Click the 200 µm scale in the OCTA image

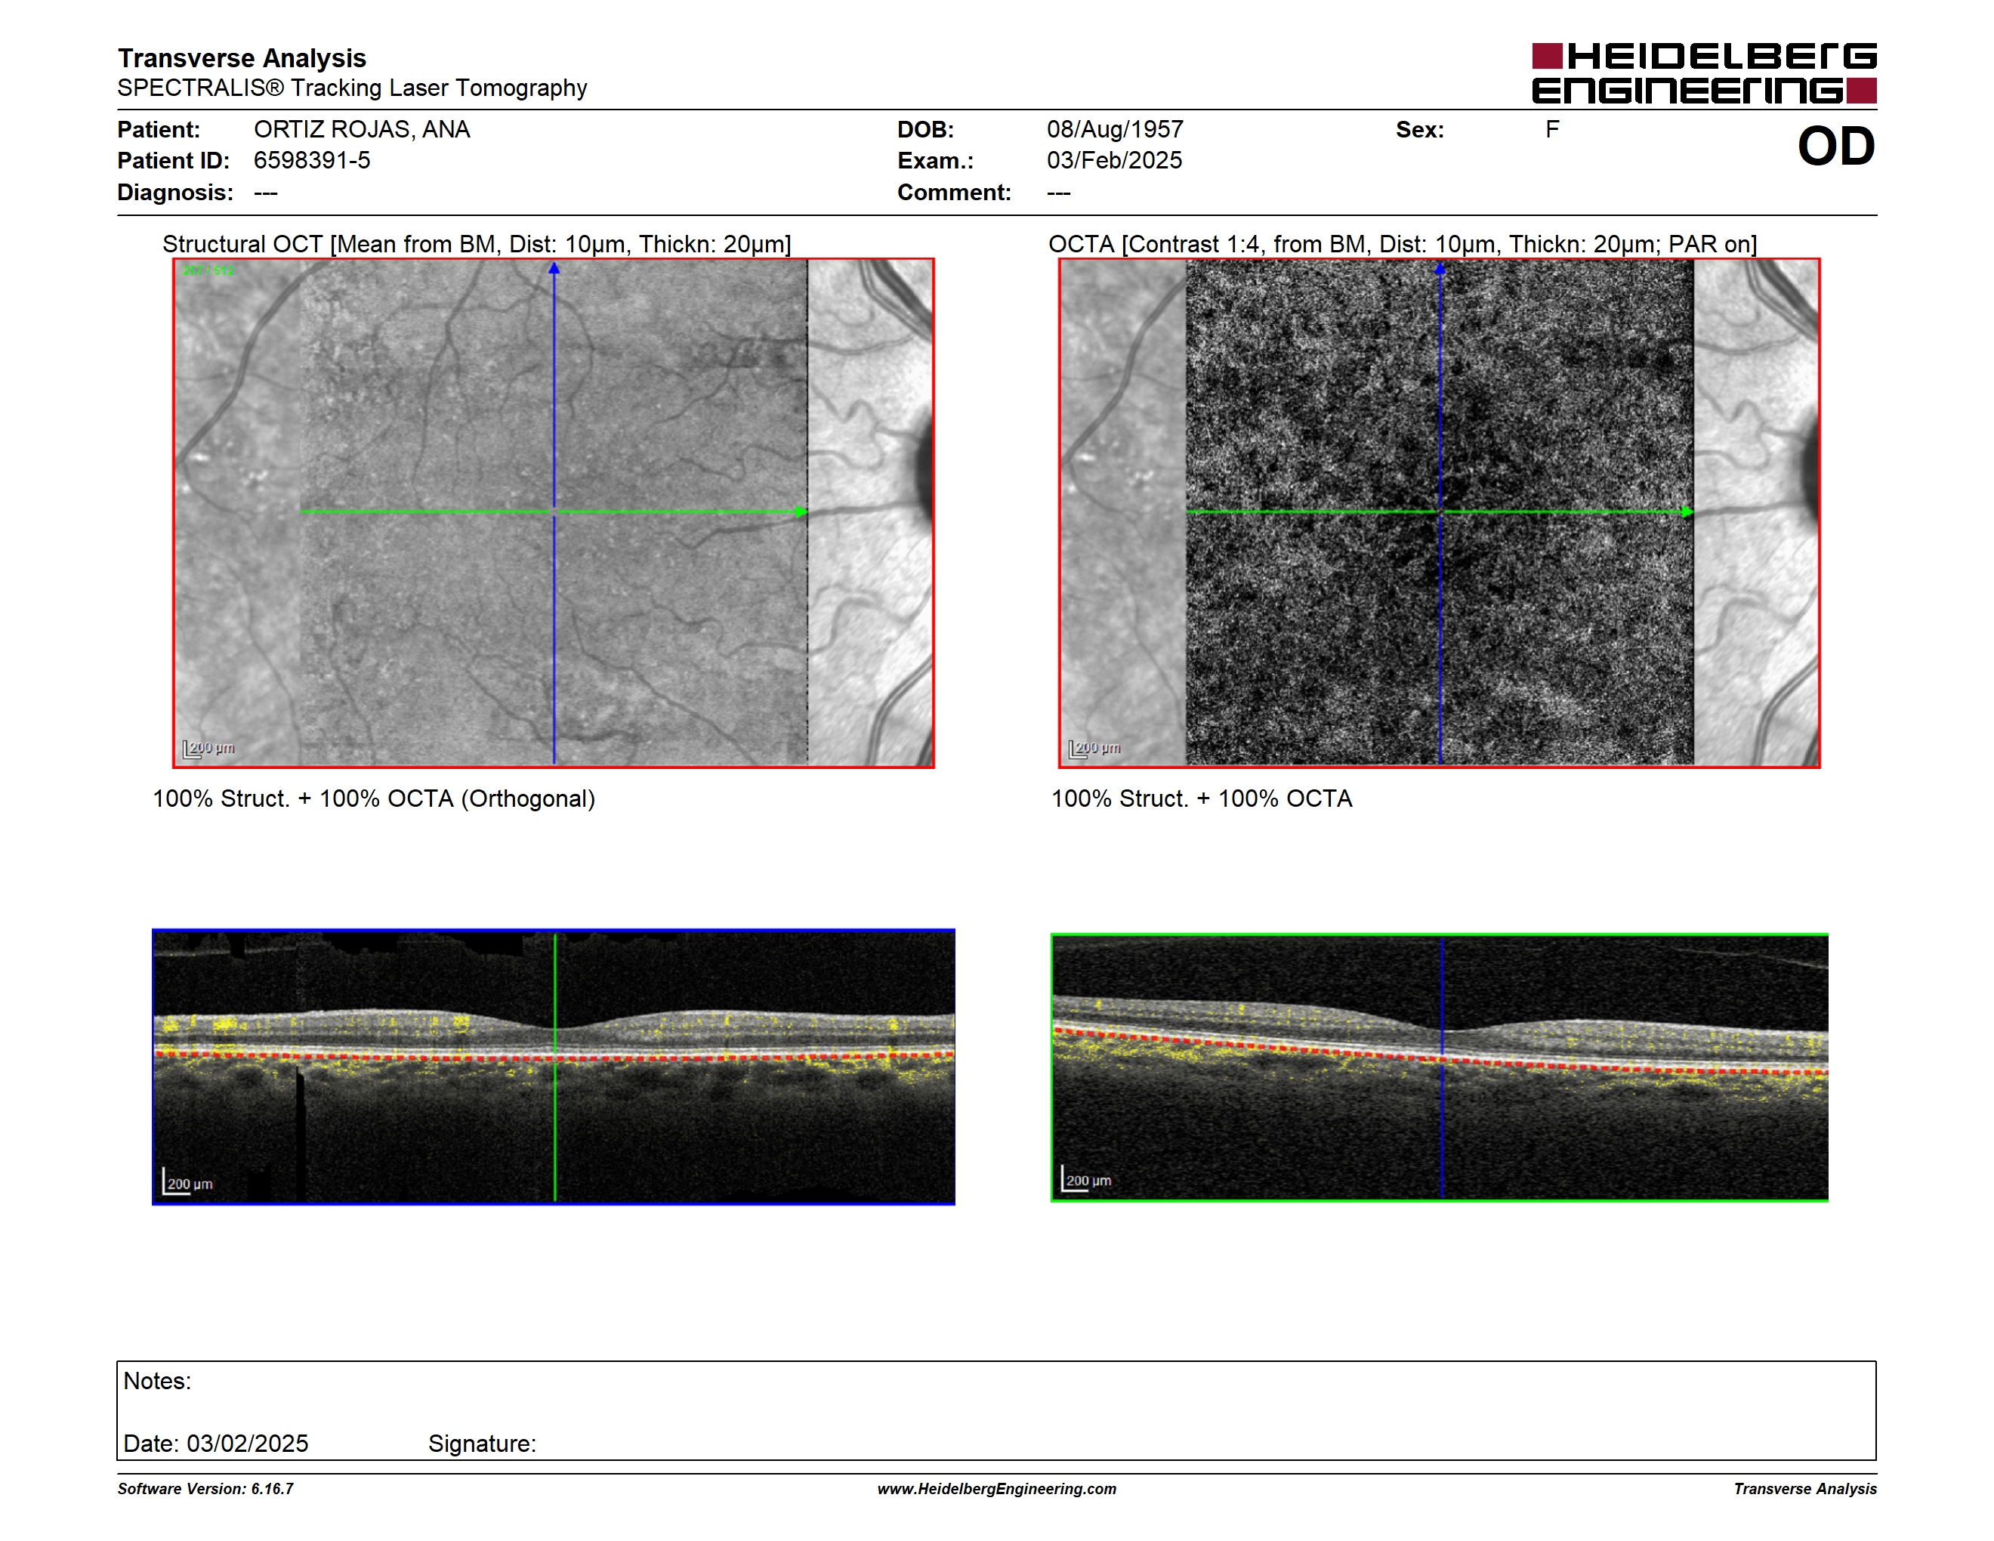tap(1094, 749)
